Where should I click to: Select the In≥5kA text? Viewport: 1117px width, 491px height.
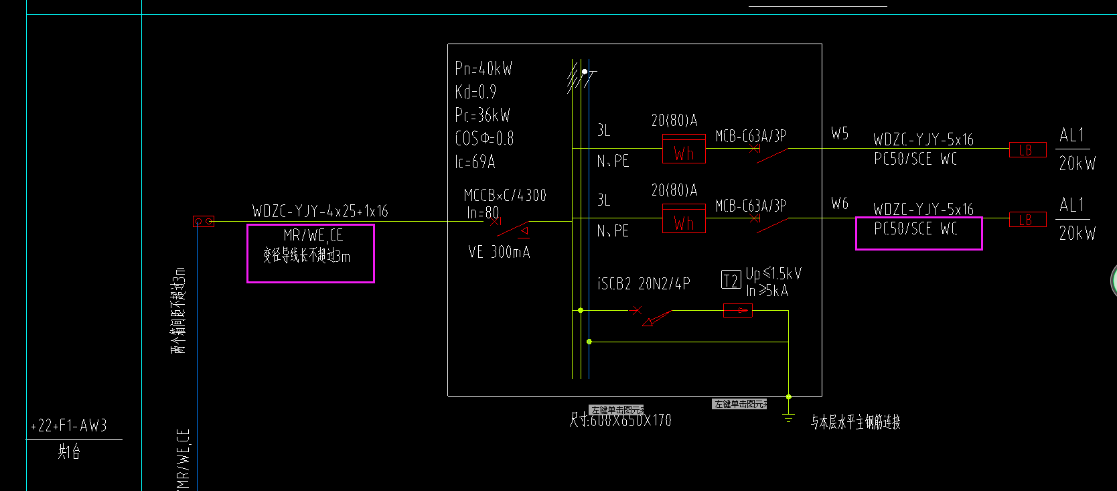pyautogui.click(x=767, y=290)
